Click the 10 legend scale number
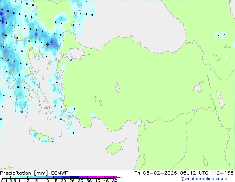 [46, 181]
